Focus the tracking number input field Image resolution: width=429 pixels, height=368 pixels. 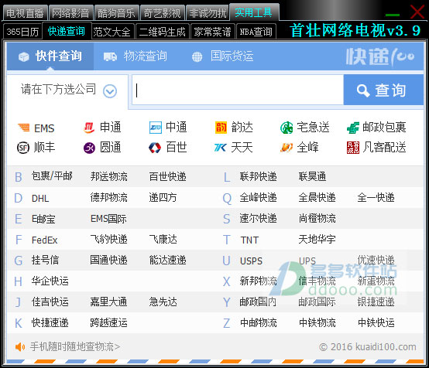point(238,90)
